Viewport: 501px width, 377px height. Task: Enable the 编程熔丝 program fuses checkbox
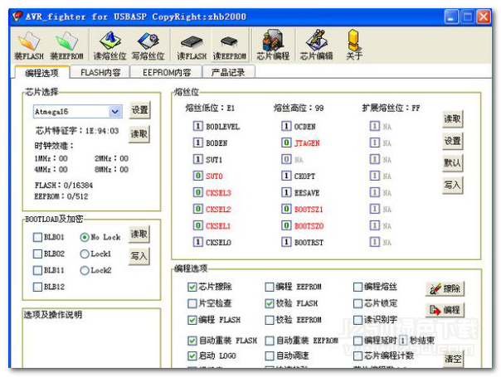(x=358, y=287)
